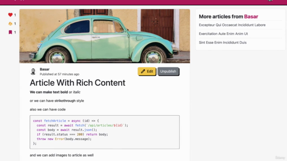Click the also we can have code line
The width and height of the screenshot is (287, 161).
48,110
